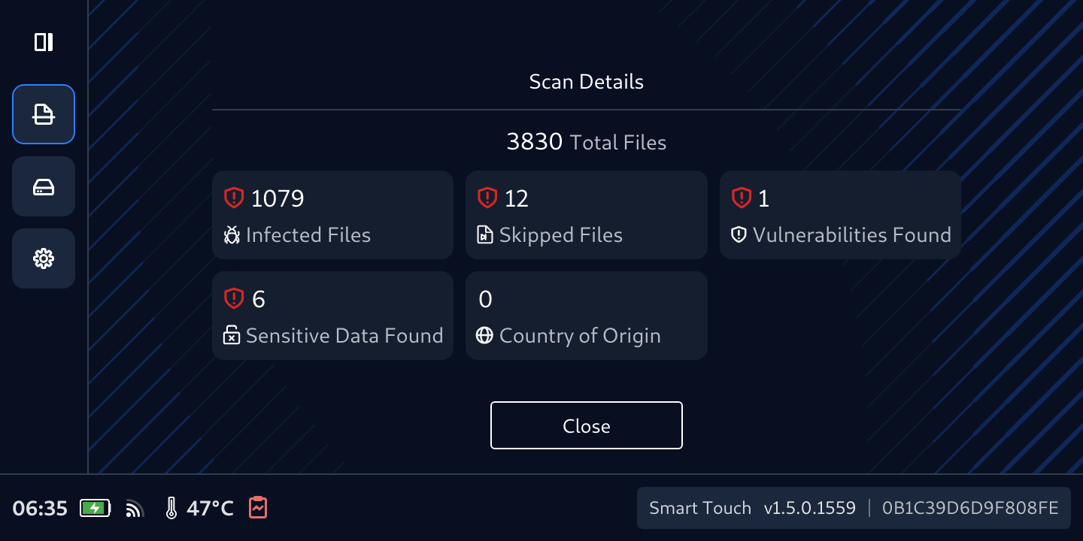Toggle the sidebar panel icon

(x=44, y=42)
